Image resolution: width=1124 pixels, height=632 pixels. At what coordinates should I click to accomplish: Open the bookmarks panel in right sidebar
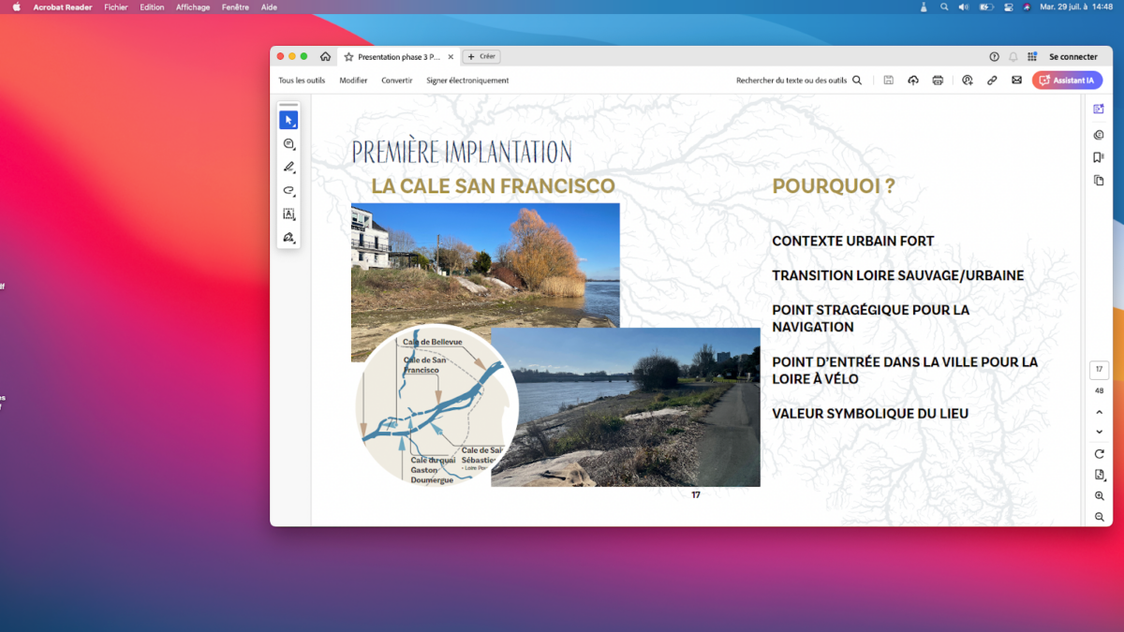point(1099,157)
